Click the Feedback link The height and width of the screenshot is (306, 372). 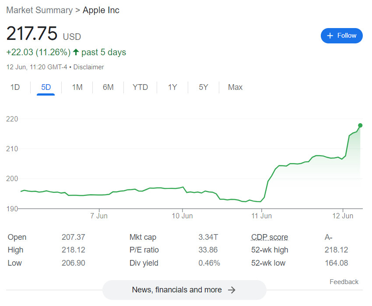(344, 282)
